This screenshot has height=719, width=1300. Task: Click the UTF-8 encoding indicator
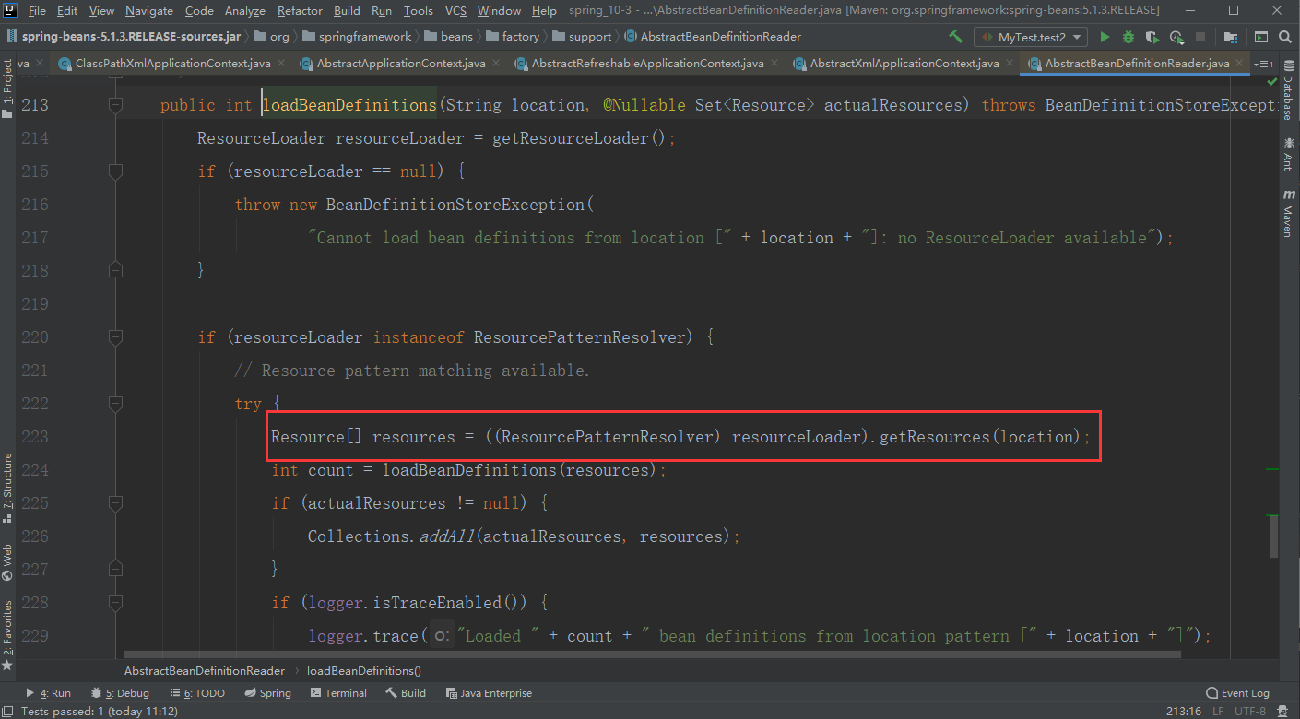click(1249, 711)
